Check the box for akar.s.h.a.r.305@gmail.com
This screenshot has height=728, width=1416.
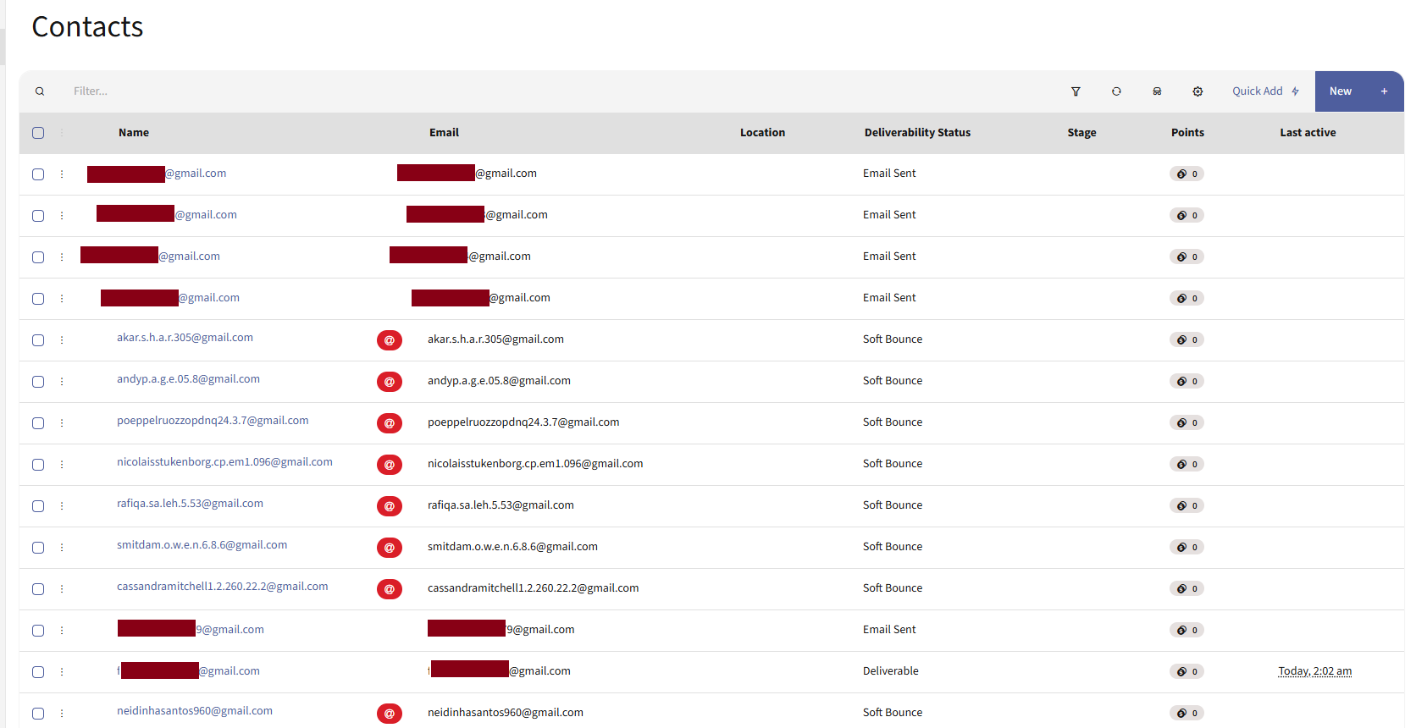coord(38,340)
